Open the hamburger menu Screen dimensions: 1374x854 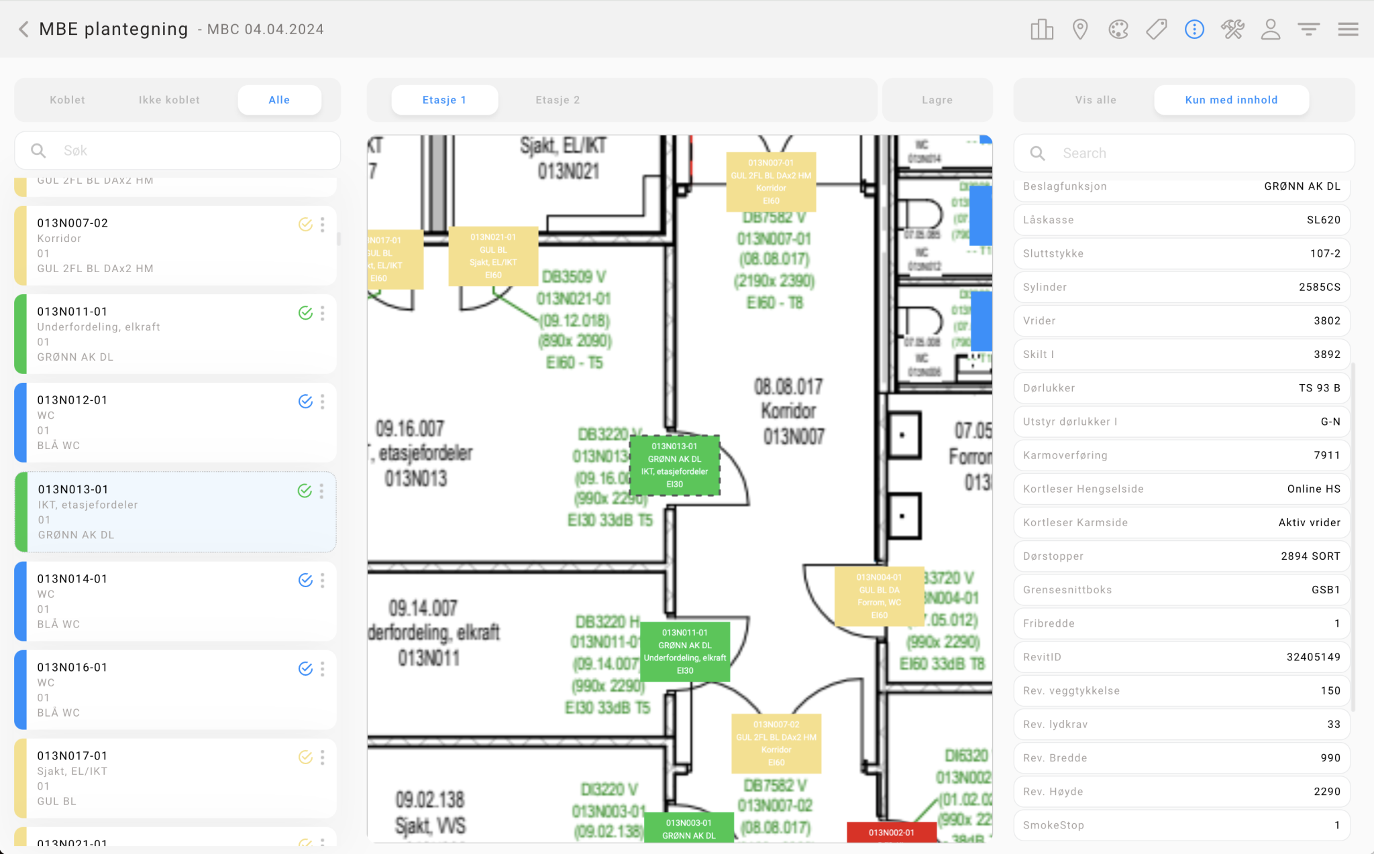coord(1348,29)
